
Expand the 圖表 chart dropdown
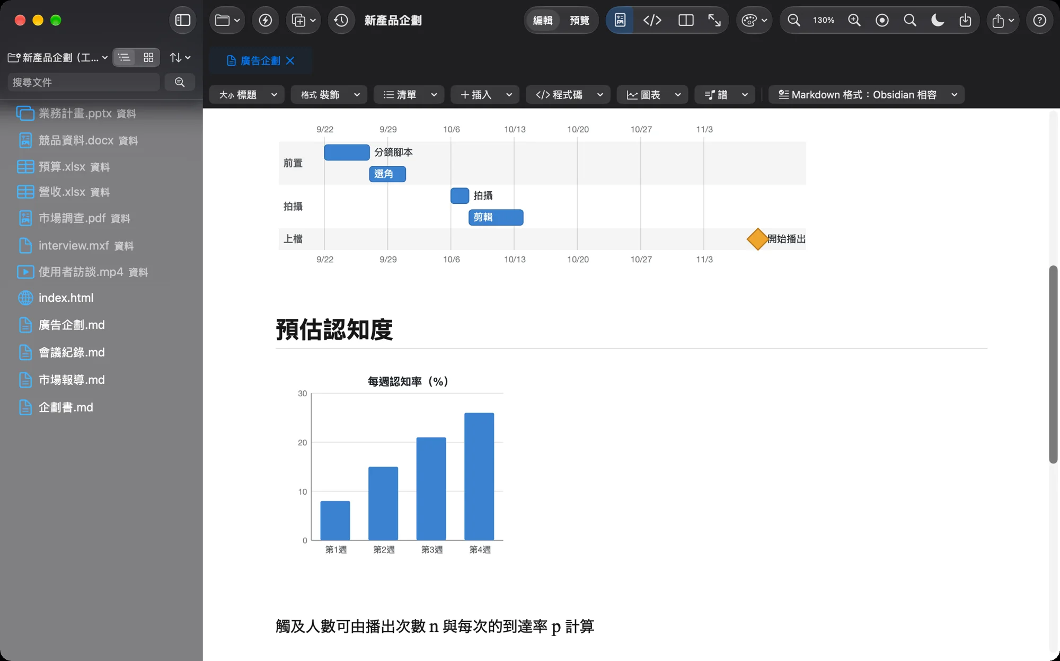[x=652, y=95]
